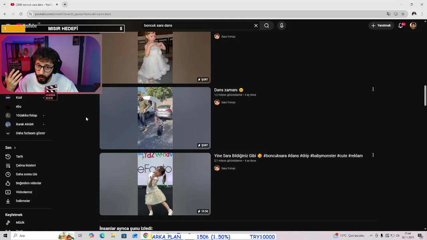Open YouTube account avatar menu
This screenshot has width=427, height=240.
tap(413, 25)
